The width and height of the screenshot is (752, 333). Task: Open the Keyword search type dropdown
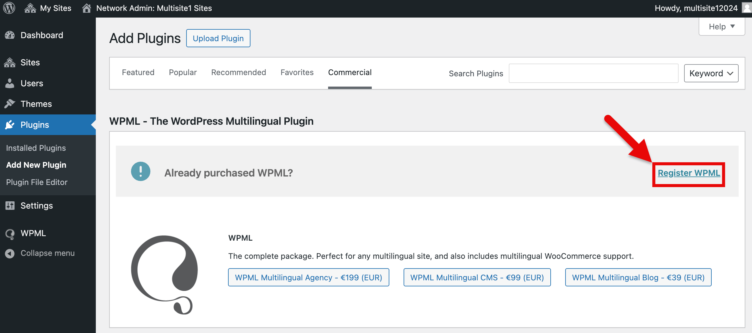[x=711, y=73]
